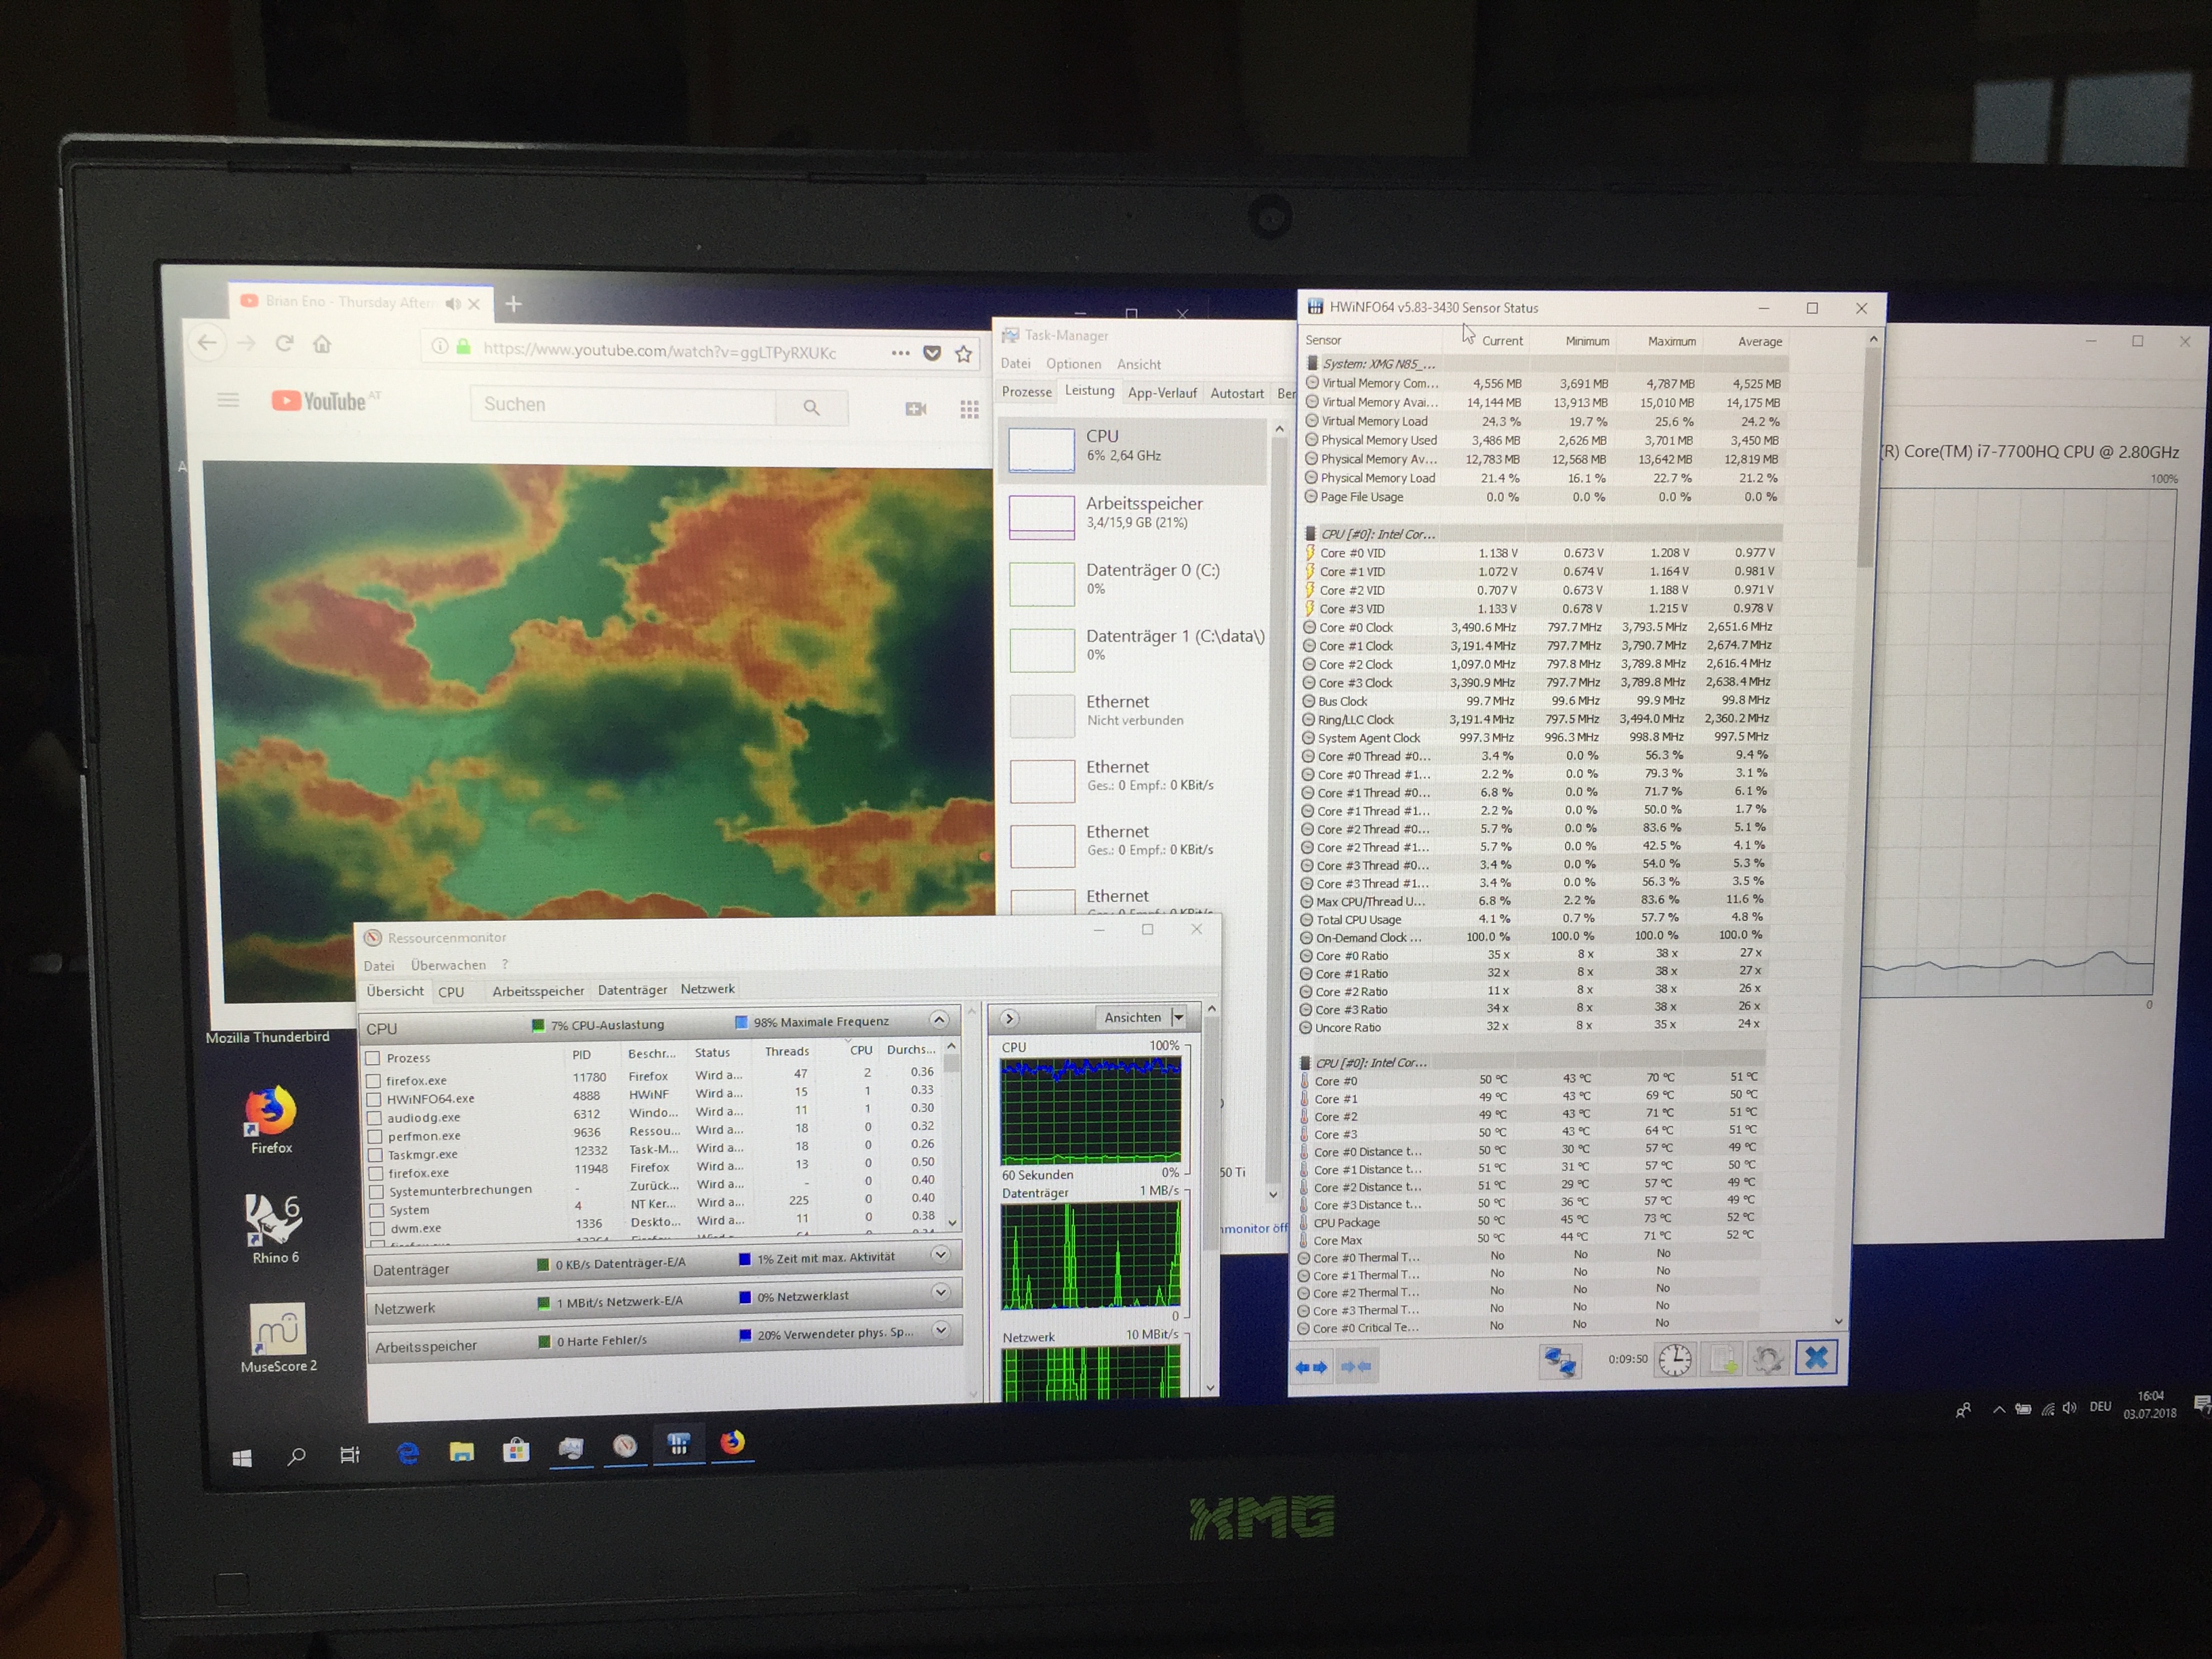Click HWiNFO remote network computers icon

(x=1560, y=1360)
